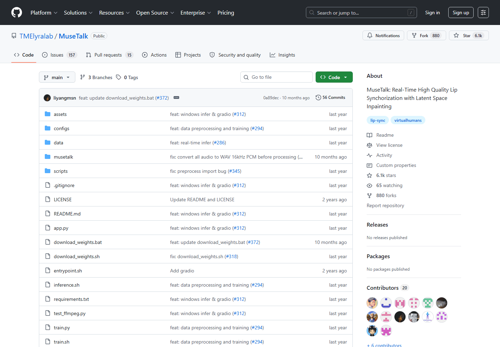The width and height of the screenshot is (500, 347).
Task: Open the .gitignore file
Action: click(64, 185)
